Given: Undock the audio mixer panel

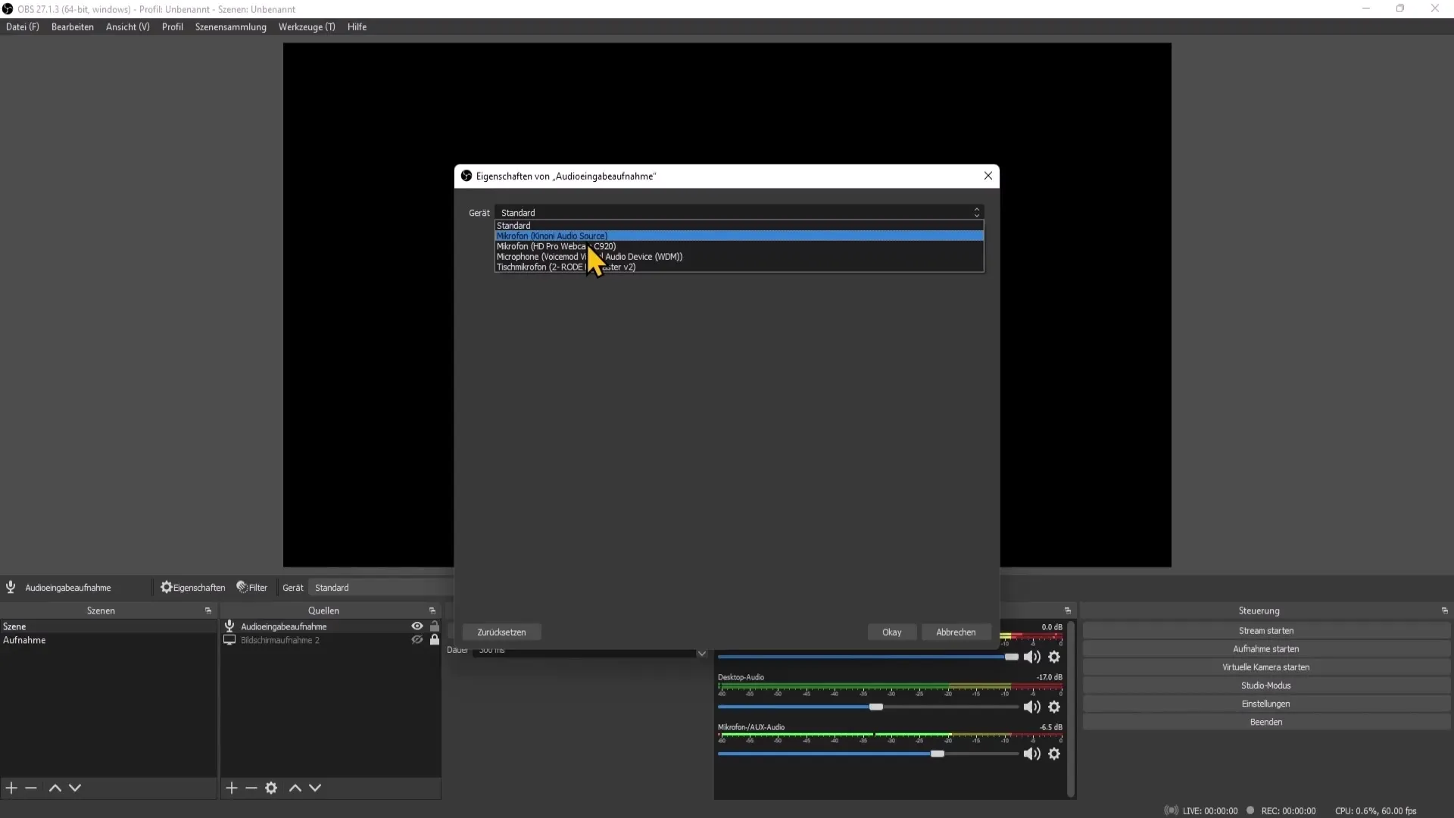Looking at the screenshot, I should [x=1068, y=610].
